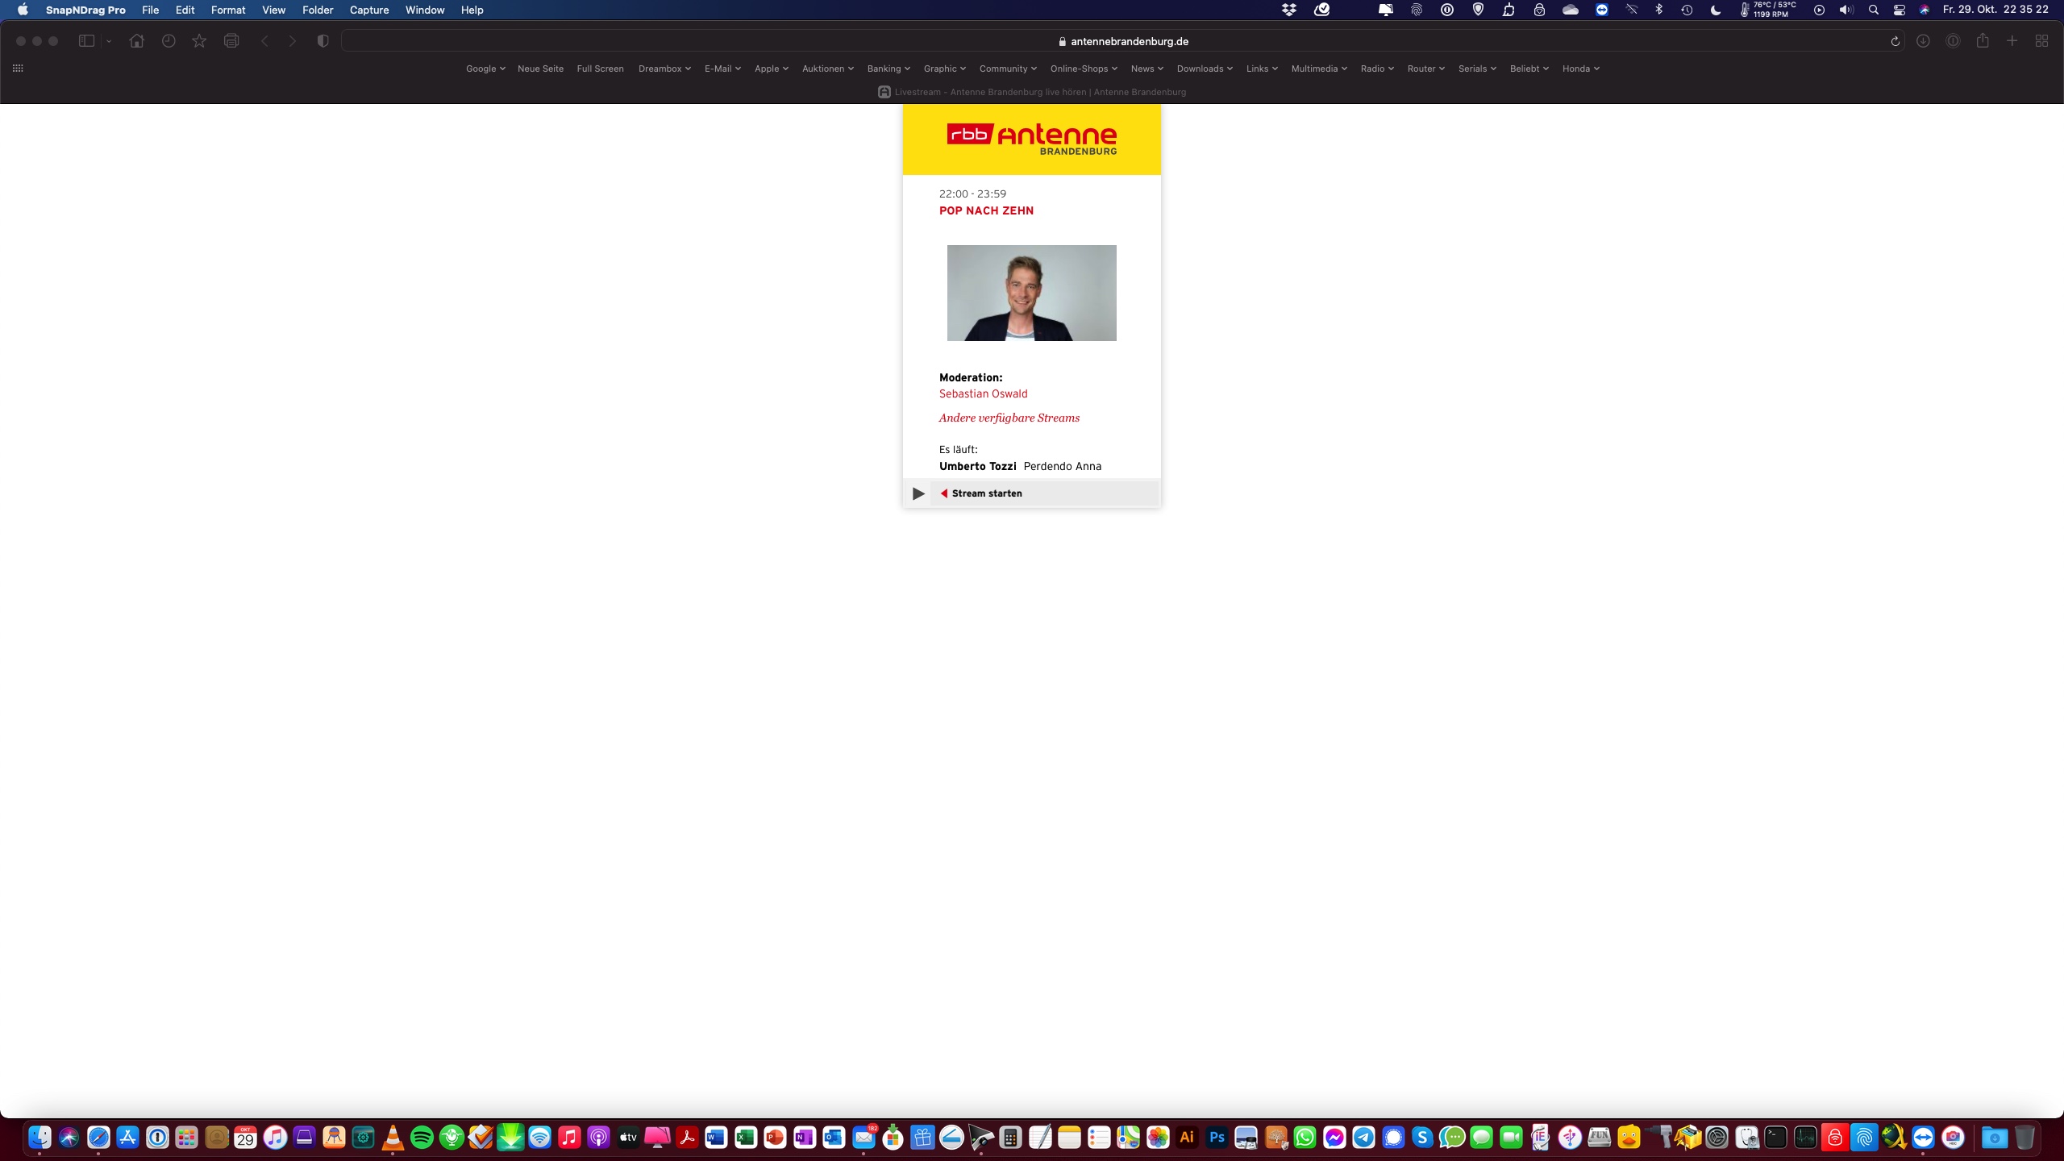This screenshot has height=1161, width=2064.
Task: Click the Sebastian Oswald link
Action: (983, 393)
